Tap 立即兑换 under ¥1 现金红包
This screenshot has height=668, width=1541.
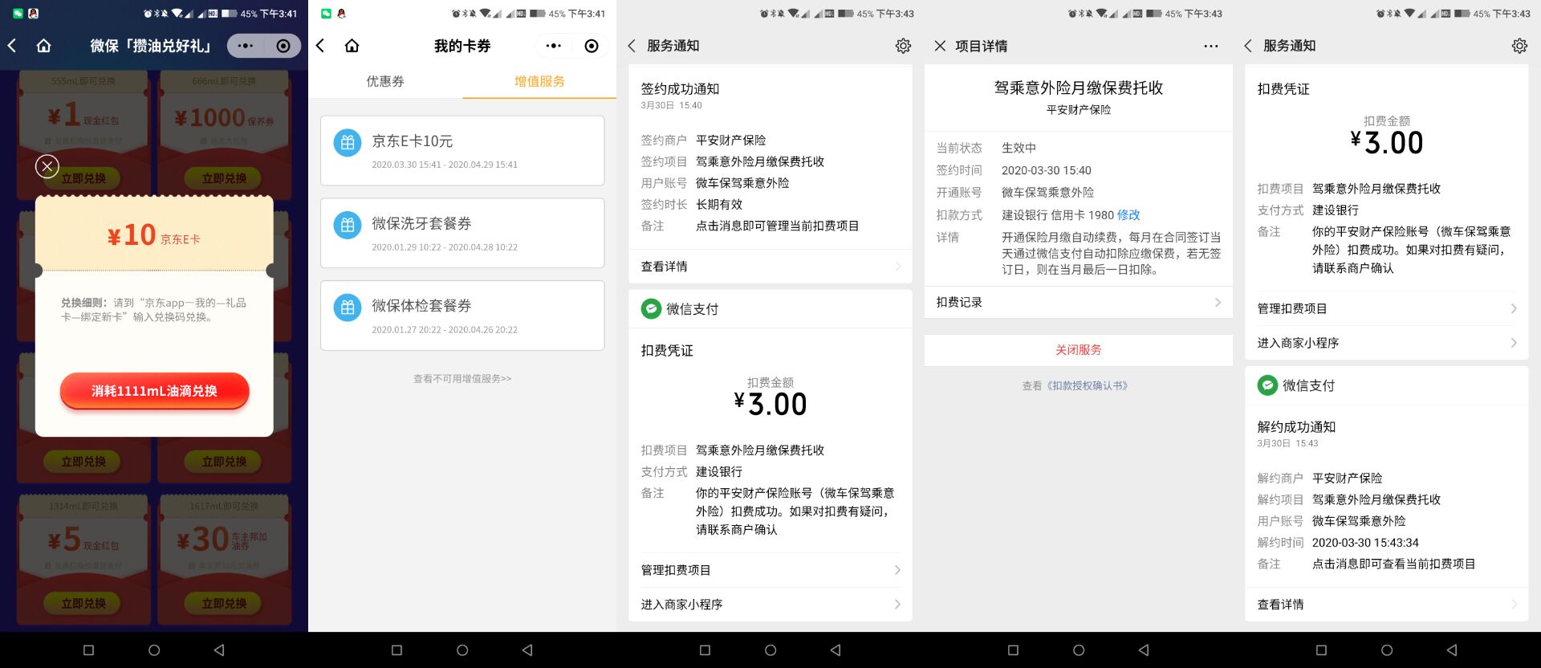coord(83,178)
